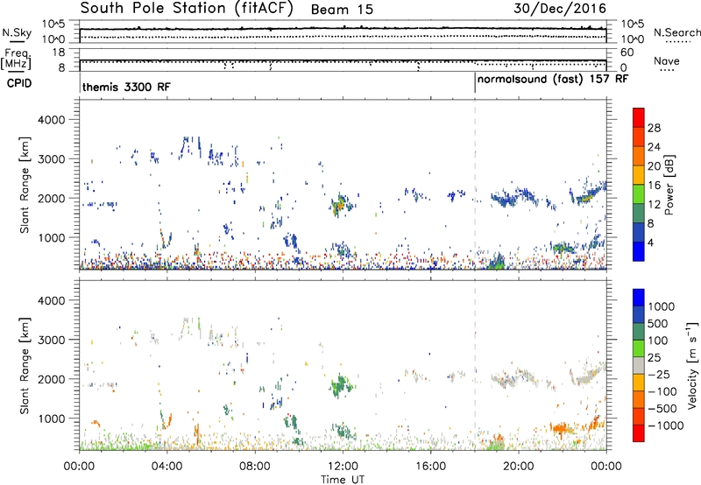Click the green 12:00 echo cluster near 1800 km, velocity panel

(342, 385)
